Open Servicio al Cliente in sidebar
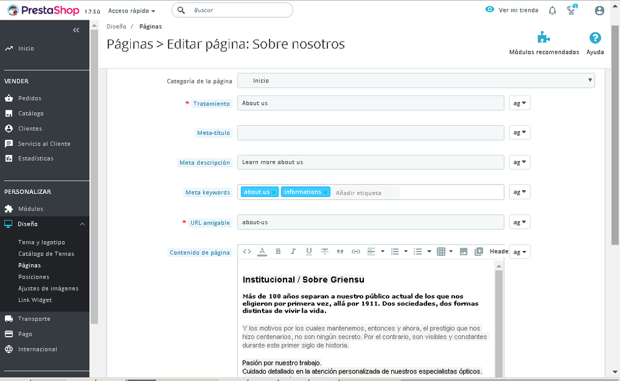Viewport: 620px width, 381px height. (45, 144)
